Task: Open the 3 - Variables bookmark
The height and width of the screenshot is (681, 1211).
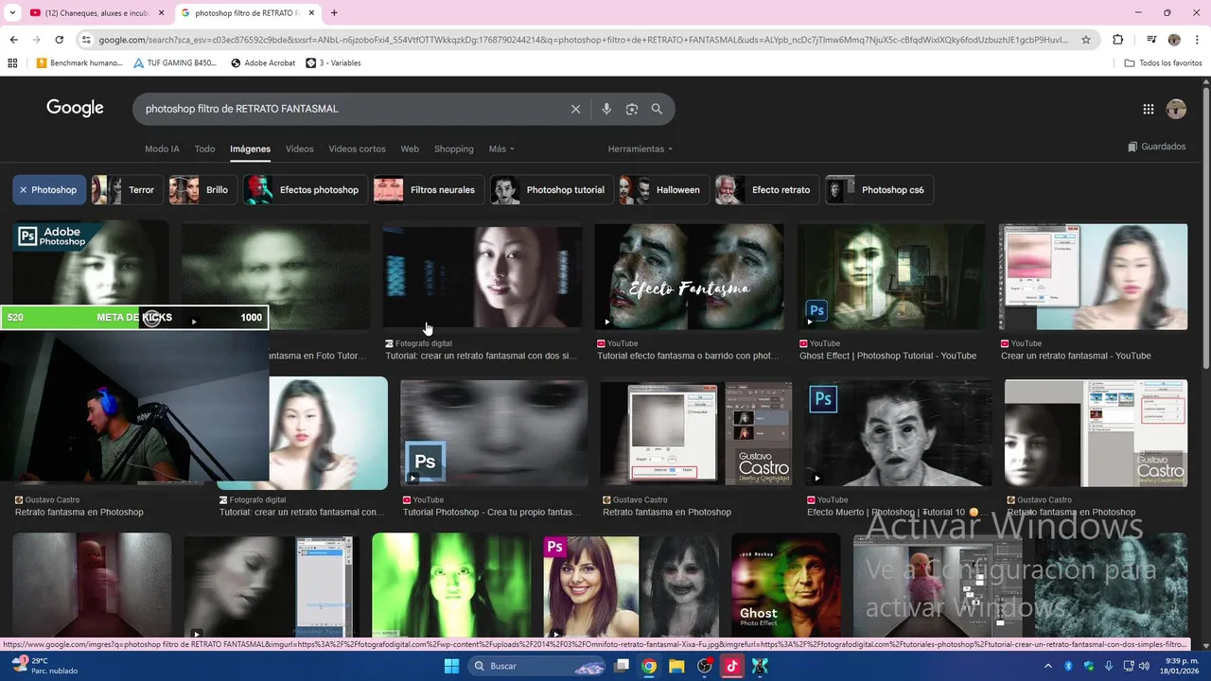Action: tap(333, 63)
